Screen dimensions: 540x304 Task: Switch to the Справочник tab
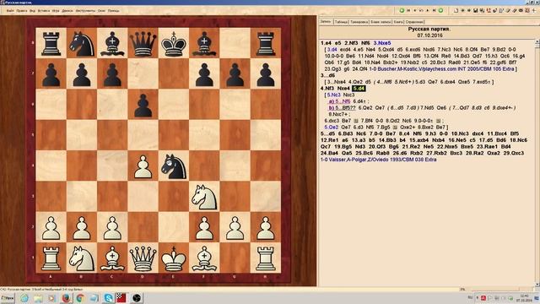coord(414,22)
